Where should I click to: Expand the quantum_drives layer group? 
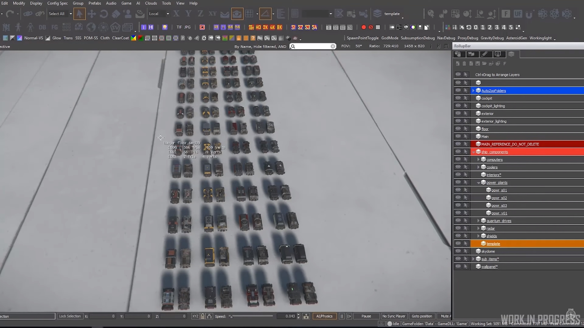478,221
